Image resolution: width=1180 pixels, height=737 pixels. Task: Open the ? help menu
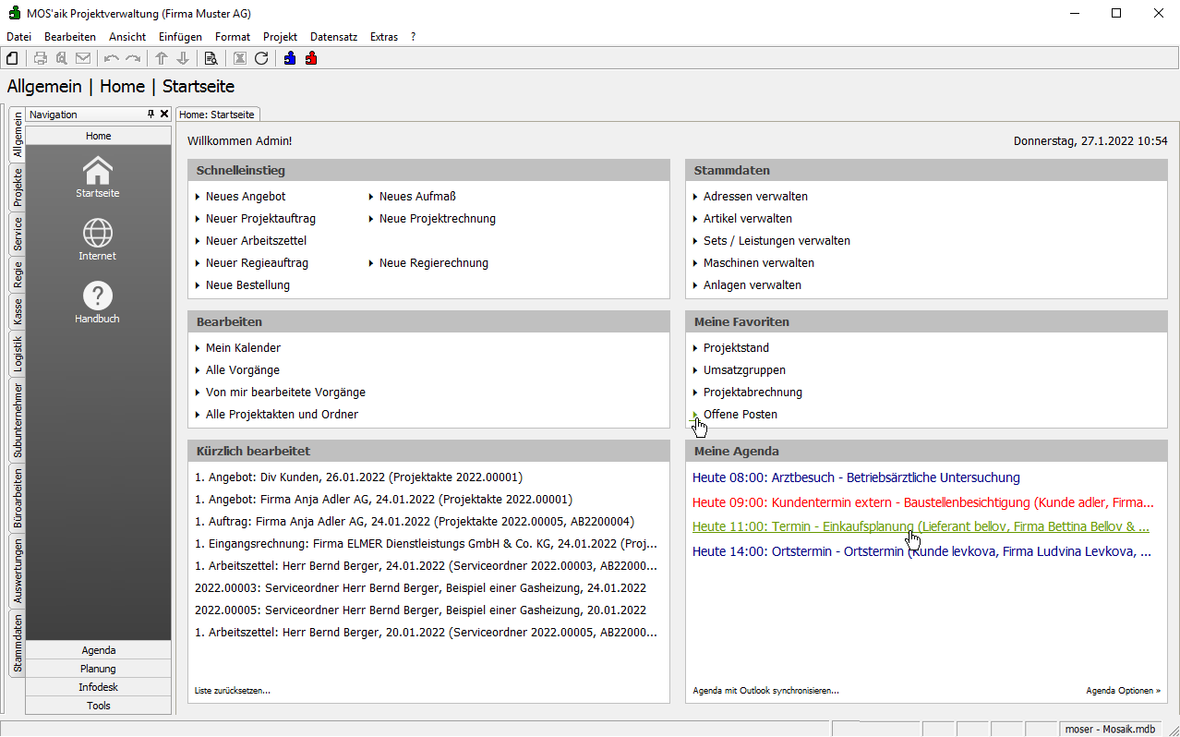414,37
